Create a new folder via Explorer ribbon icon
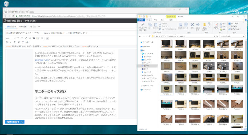Image resolution: width=248 pixels, height=135 pixels. pos(204,25)
